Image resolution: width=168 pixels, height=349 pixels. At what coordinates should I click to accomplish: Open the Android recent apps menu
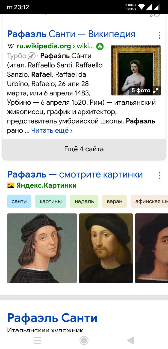37,340
